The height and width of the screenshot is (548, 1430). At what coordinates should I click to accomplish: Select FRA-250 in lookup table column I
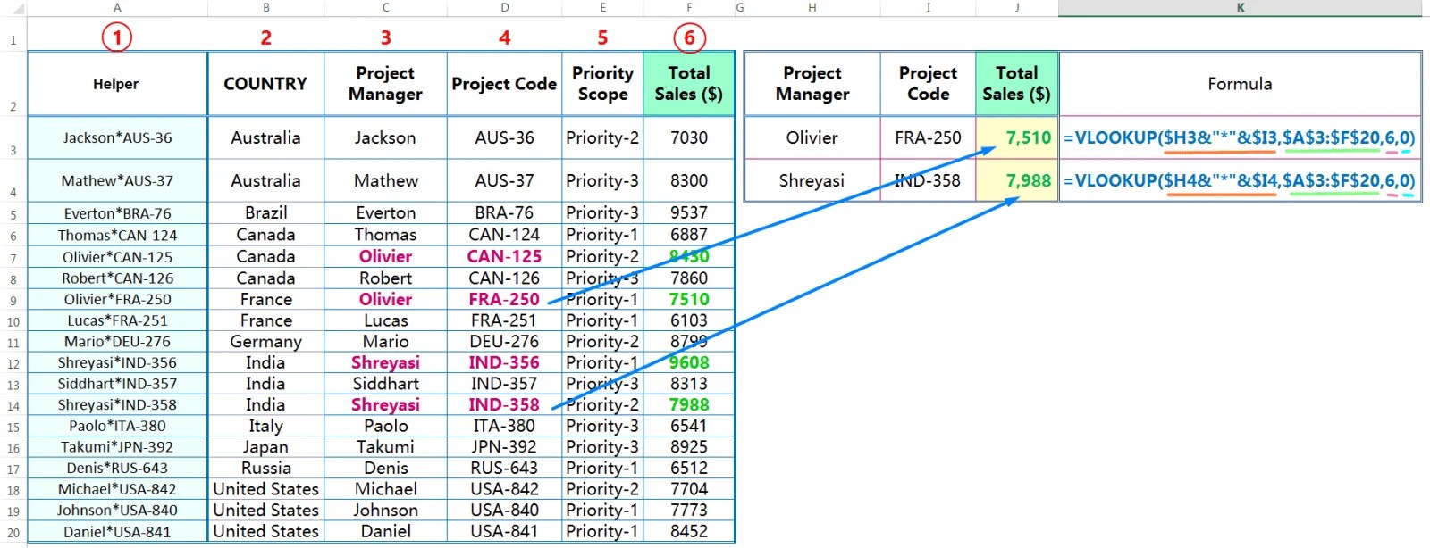point(928,138)
